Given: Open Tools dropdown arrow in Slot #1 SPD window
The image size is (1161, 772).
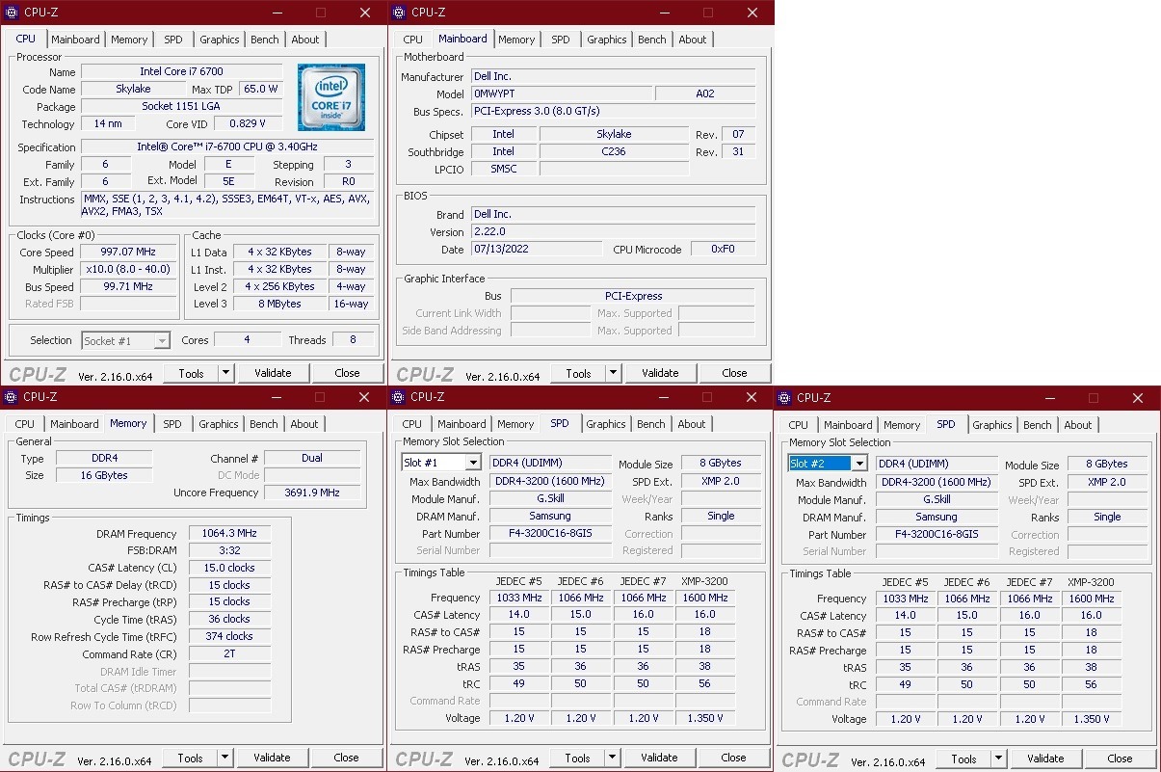Looking at the screenshot, I should coord(613,758).
